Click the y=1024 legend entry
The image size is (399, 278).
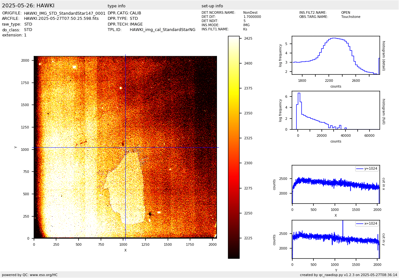pos(367,169)
